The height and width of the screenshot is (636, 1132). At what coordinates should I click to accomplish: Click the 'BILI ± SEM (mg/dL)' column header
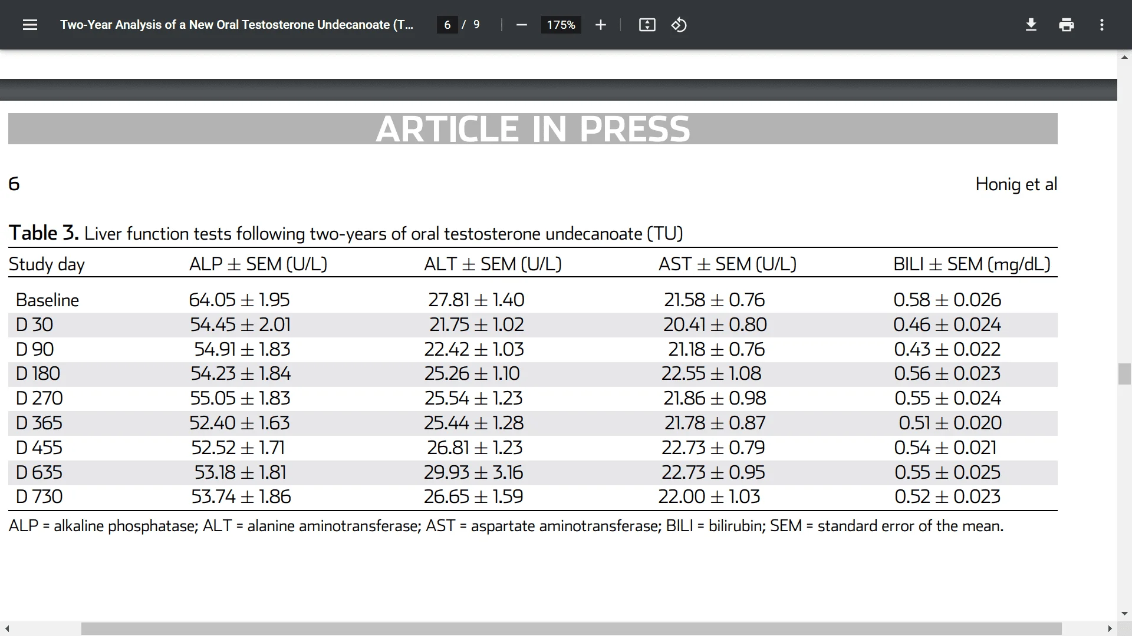click(972, 264)
